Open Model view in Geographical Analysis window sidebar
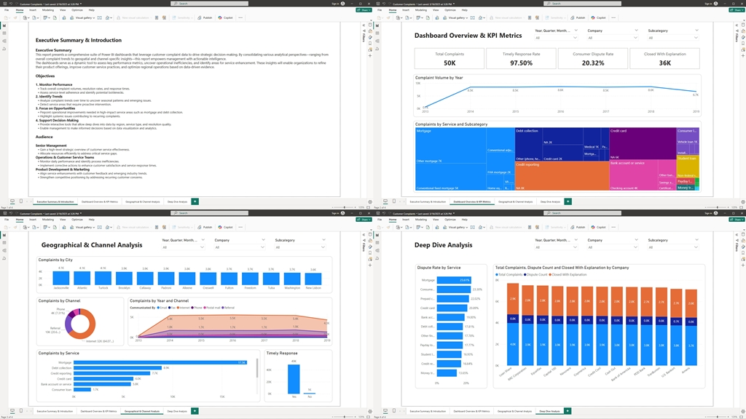The height and width of the screenshot is (419, 746). tap(4, 250)
